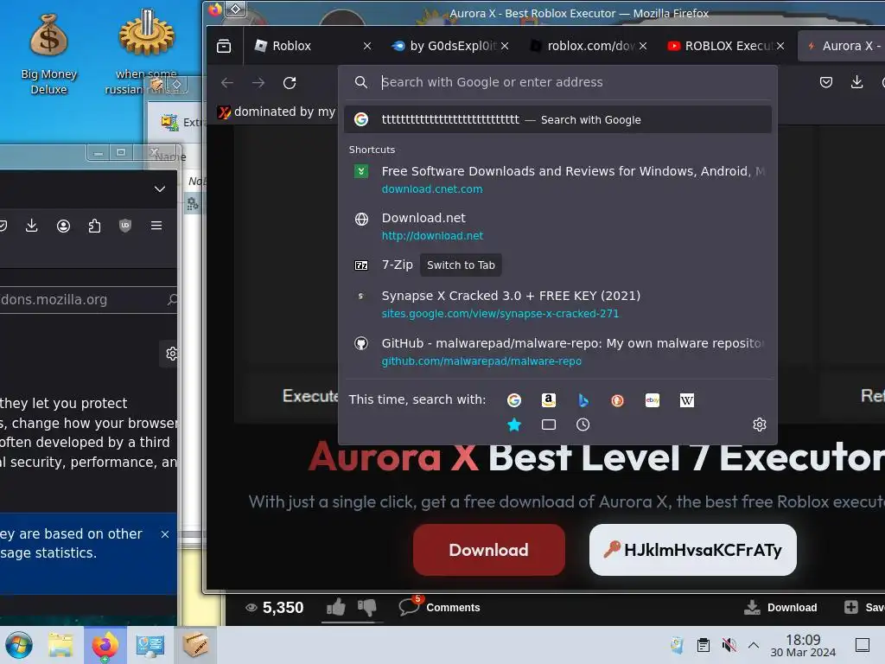Open the Windows Start orb
The width and height of the screenshot is (885, 664).
pos(19,645)
